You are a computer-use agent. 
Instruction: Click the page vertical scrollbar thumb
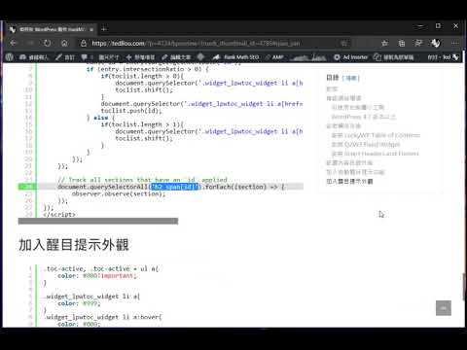464,287
